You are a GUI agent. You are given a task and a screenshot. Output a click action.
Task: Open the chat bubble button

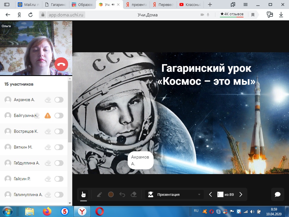tap(277, 194)
